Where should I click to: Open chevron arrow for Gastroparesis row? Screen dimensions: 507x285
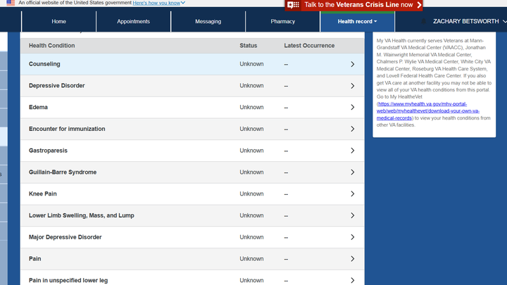coord(353,151)
